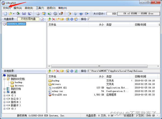The image size is (162, 119).
Task: Expand the 办公(D:) drive node
Action: (5, 99)
